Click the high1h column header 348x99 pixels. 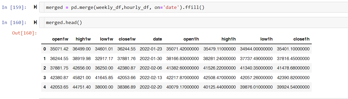228,39
